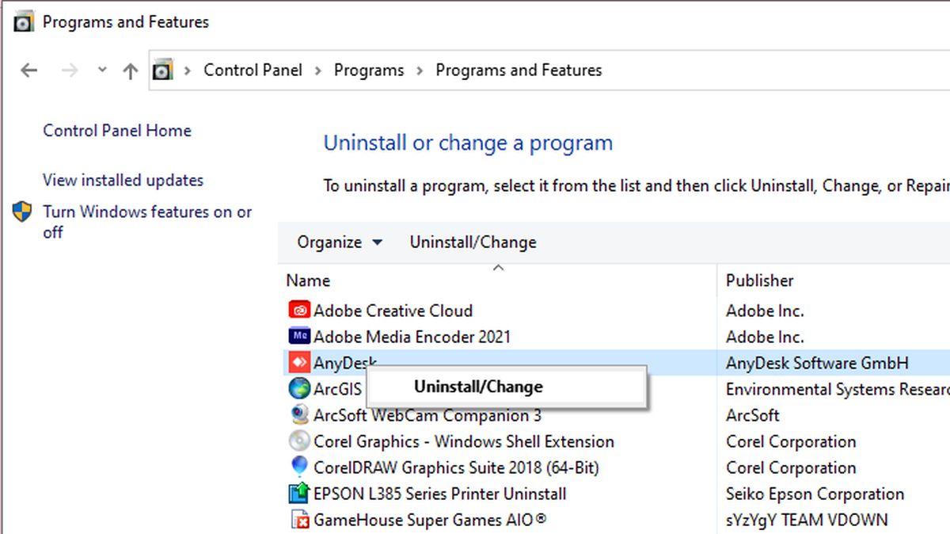Click the ArcSoft WebCam Companion icon
This screenshot has height=534, width=950.
tap(299, 415)
